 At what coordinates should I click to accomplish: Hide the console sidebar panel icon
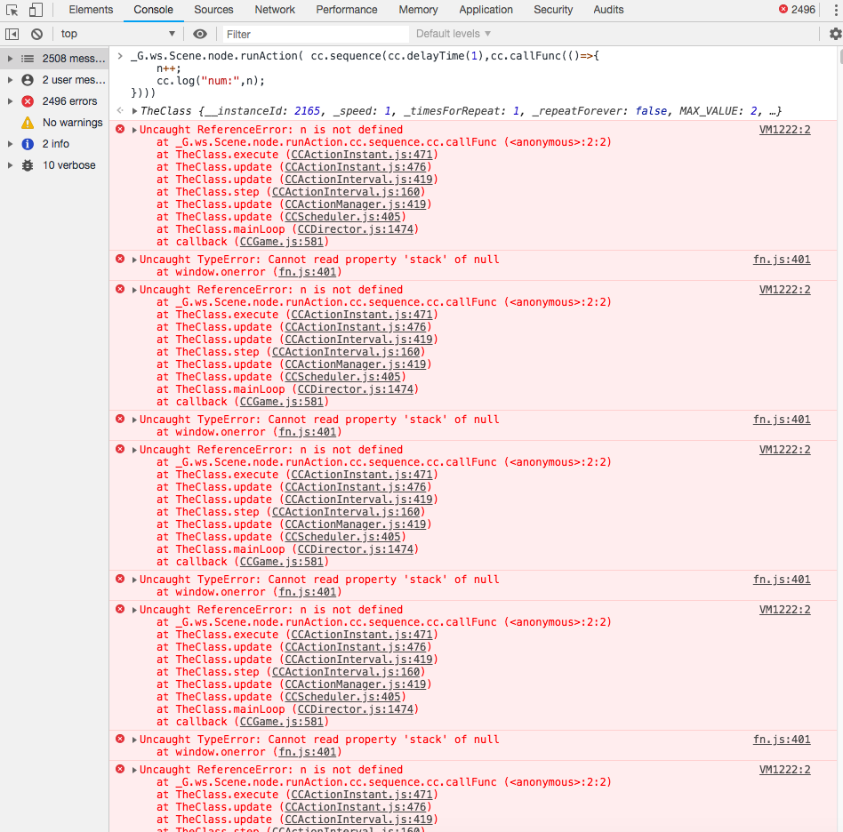[x=12, y=34]
